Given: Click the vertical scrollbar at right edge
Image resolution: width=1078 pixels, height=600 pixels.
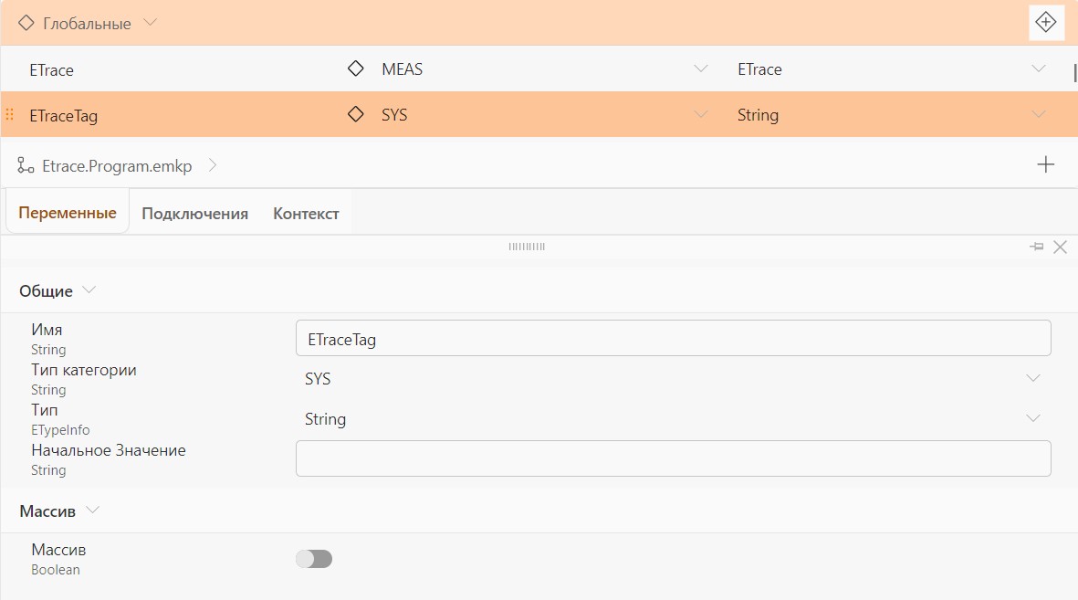Looking at the screenshot, I should pos(1074,72).
